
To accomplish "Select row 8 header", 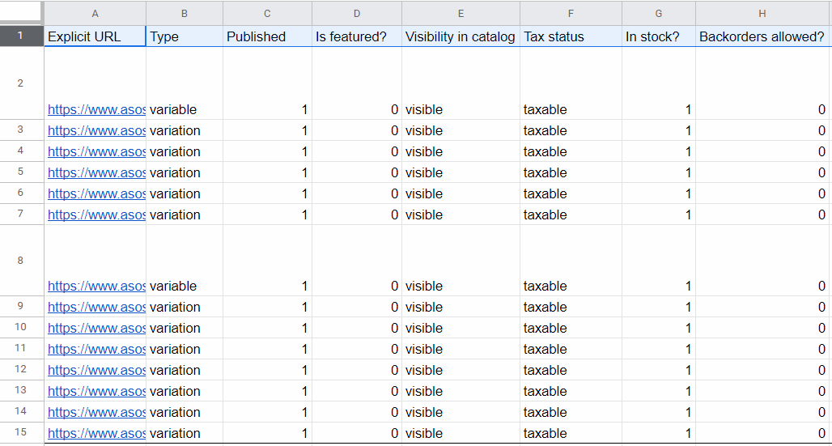I will [21, 260].
